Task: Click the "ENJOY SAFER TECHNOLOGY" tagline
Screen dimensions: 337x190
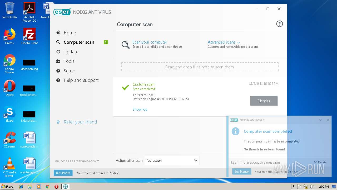Action: point(77,161)
